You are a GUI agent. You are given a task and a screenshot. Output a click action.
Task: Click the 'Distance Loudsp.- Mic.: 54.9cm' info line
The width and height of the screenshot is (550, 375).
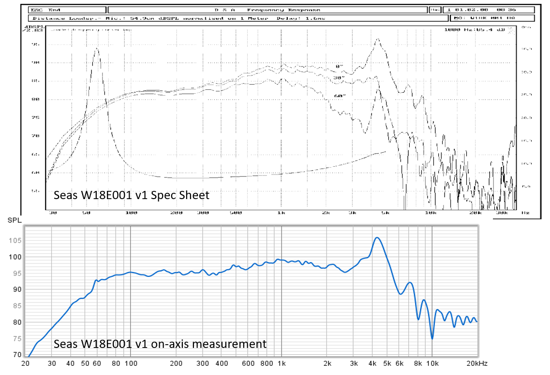point(238,18)
